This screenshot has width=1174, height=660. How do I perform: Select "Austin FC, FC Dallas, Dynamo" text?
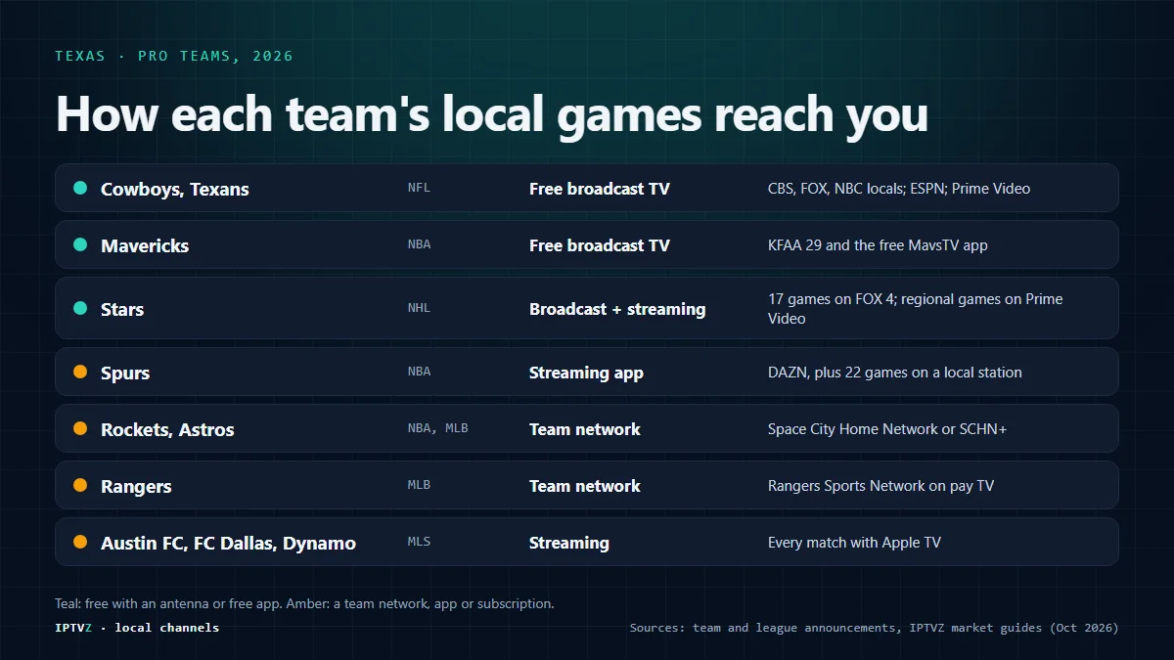pos(228,543)
